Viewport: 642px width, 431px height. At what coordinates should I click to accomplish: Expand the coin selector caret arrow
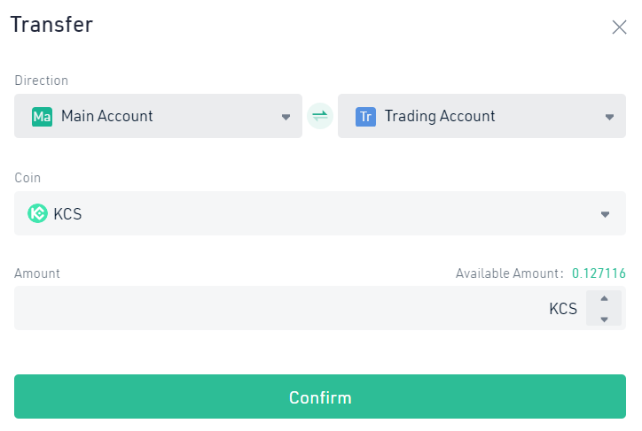click(605, 214)
